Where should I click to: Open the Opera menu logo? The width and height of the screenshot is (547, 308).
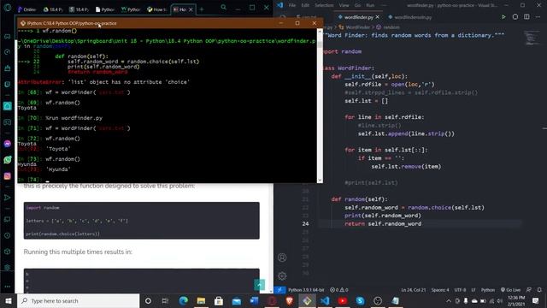8,8
